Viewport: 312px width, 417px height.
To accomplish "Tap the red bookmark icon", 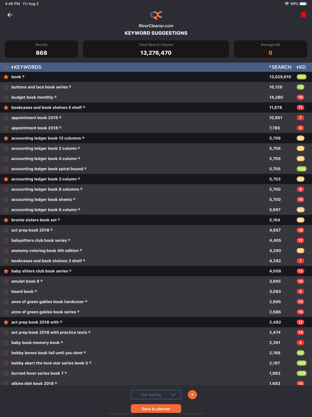I will (x=303, y=15).
